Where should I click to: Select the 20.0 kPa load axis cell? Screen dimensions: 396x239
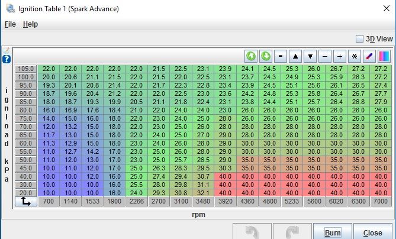[x=26, y=193]
